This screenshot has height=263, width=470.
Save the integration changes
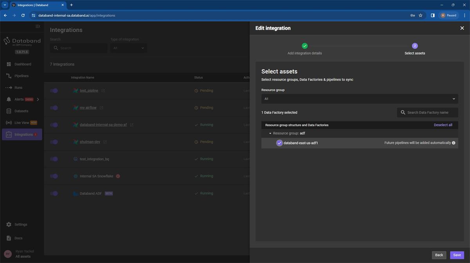(456, 255)
